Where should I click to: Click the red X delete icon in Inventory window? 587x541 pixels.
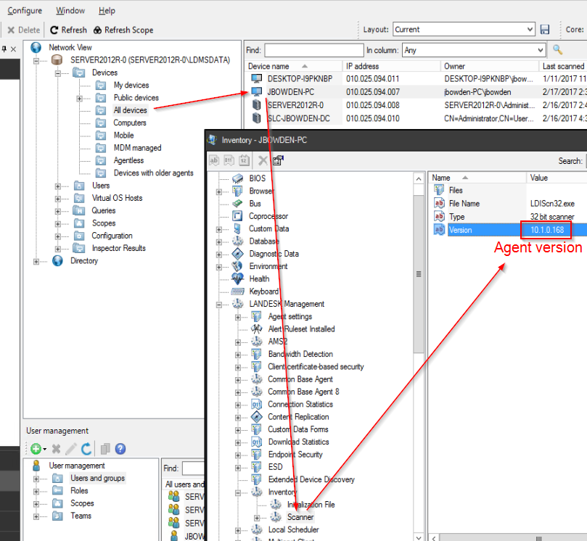tap(263, 160)
